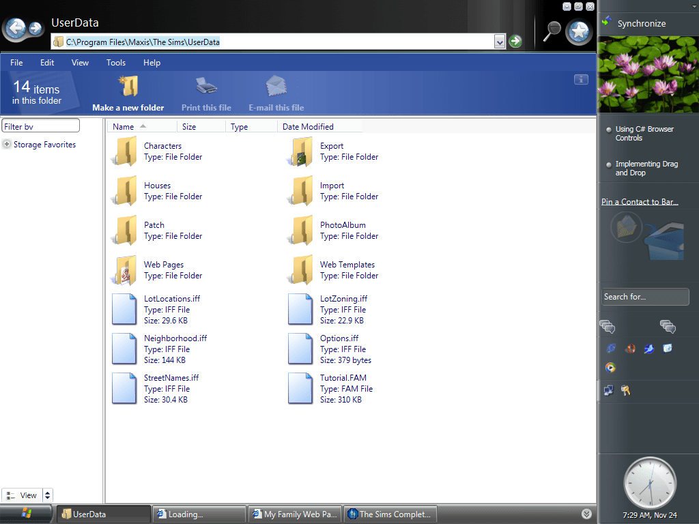Click Synchronize in the sidebar

[x=641, y=24]
